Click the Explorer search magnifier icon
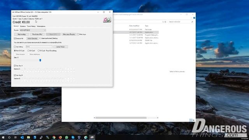The height and width of the screenshot is (140, 249). click(x=192, y=22)
